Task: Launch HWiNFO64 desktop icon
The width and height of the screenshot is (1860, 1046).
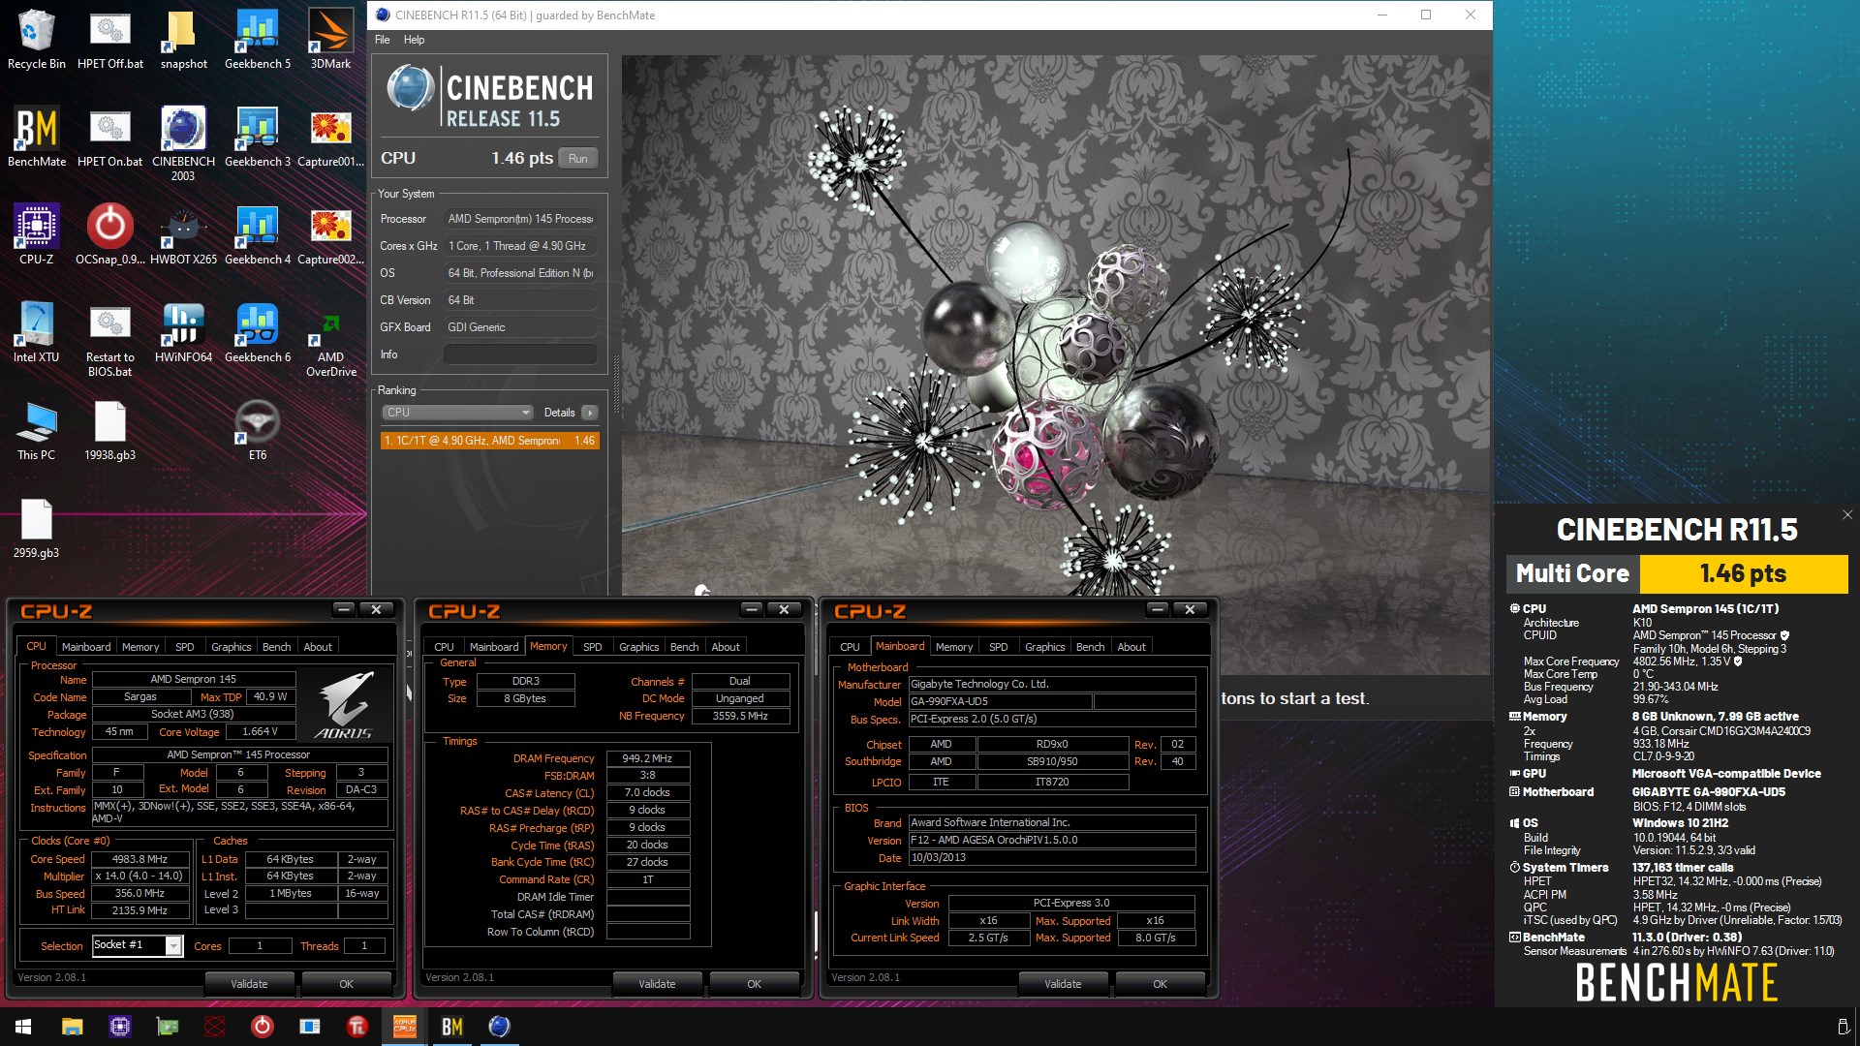Action: coord(183,332)
